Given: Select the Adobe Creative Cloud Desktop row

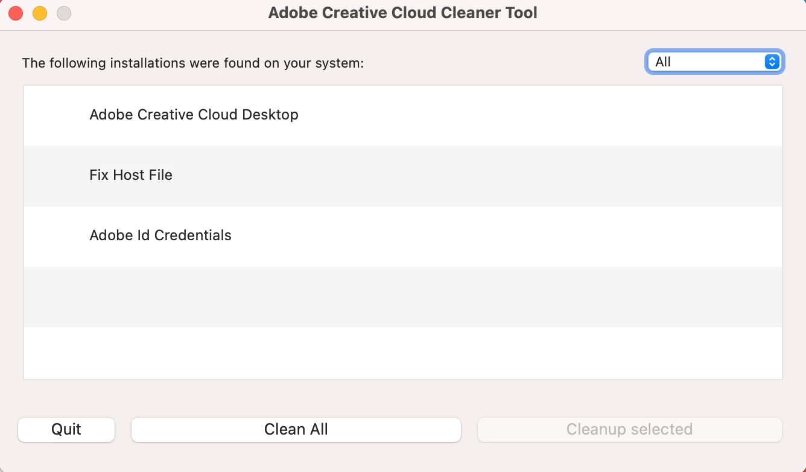Looking at the screenshot, I should tap(403, 115).
